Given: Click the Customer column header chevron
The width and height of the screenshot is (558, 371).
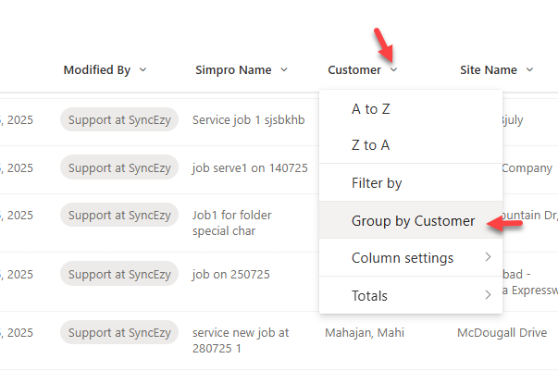Looking at the screenshot, I should click(394, 70).
